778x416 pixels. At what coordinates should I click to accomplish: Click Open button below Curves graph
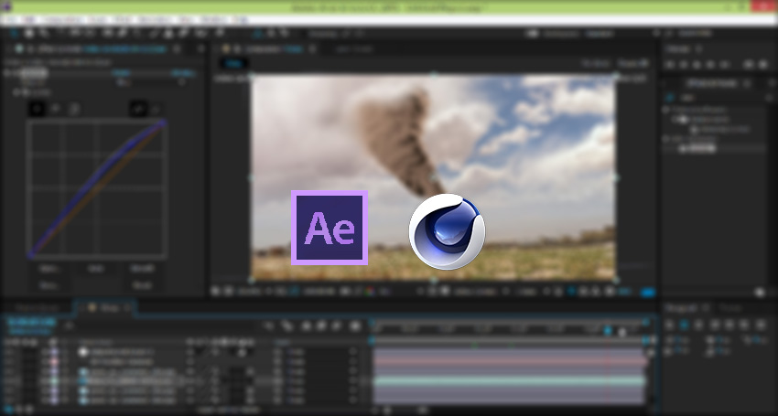tap(49, 269)
